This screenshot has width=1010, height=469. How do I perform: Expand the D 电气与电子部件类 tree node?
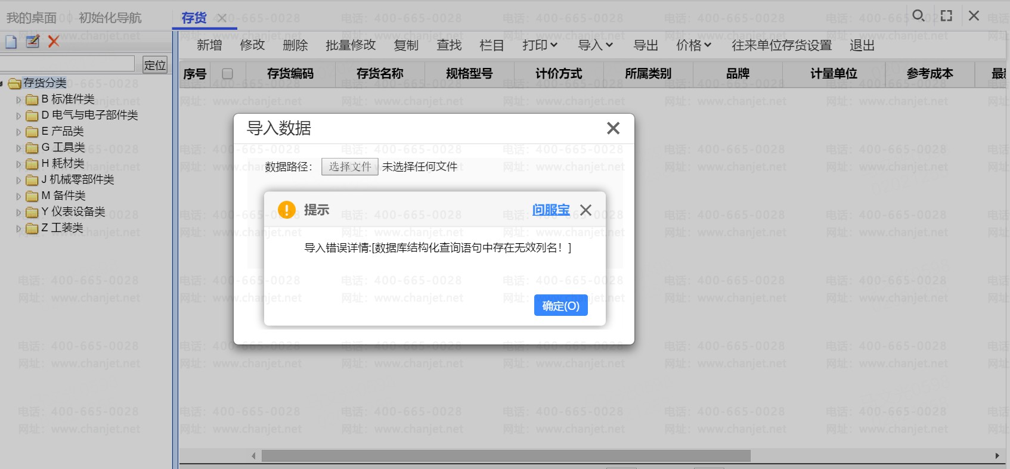[x=18, y=116]
